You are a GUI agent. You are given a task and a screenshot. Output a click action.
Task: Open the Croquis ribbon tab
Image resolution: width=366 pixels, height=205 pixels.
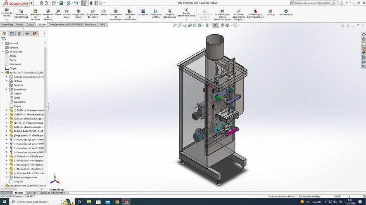click(x=31, y=24)
